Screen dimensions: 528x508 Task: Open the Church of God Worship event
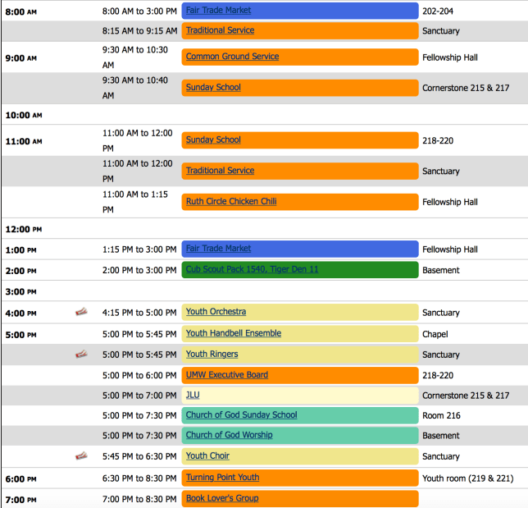point(229,435)
